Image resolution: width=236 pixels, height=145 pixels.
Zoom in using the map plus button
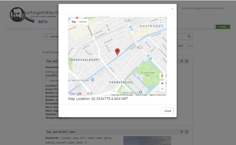(162, 83)
